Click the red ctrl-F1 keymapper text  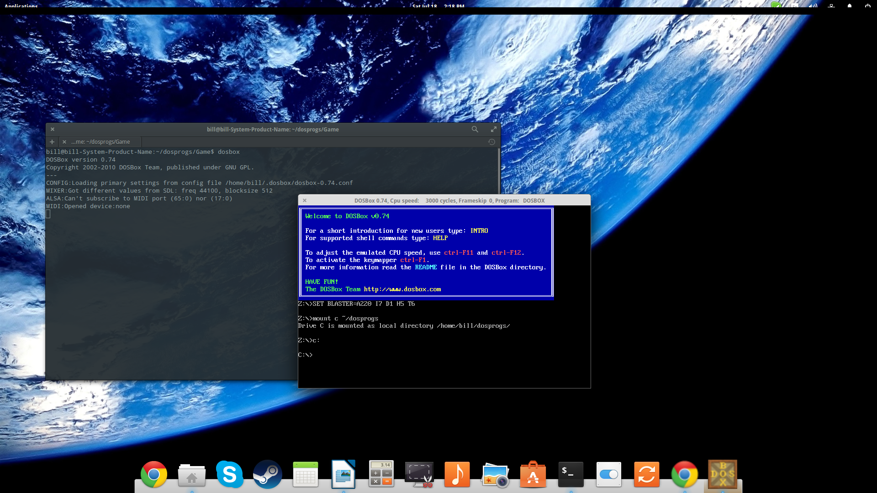coord(413,260)
